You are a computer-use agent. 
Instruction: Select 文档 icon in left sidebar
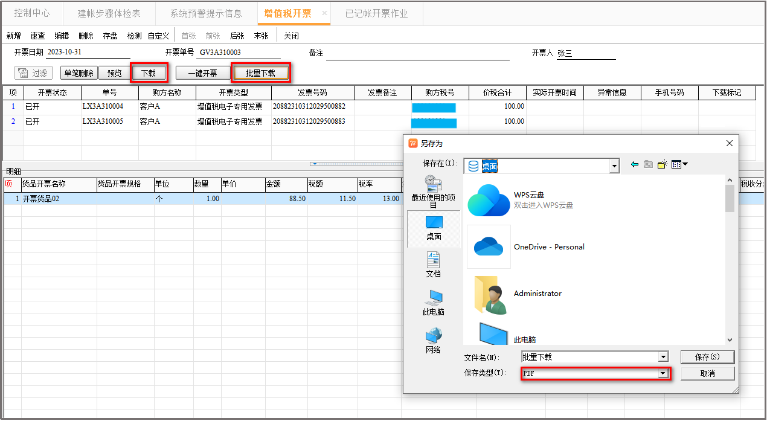[x=434, y=265]
